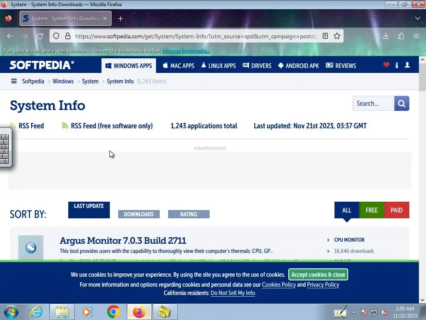Viewport: 426px width, 320px height.
Task: Show ALL applications filter
Action: click(347, 210)
